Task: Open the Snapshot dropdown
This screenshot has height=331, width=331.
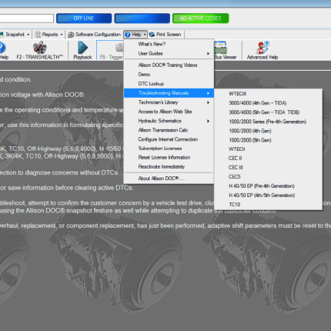Action: 15,35
